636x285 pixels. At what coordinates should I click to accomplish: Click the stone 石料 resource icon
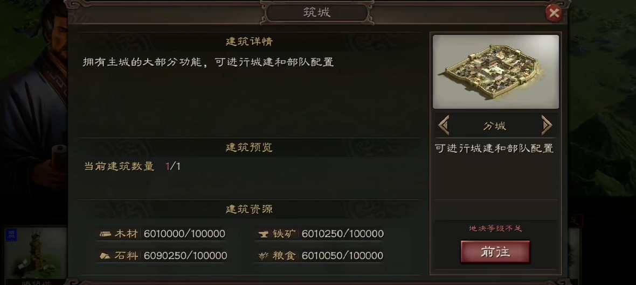click(105, 255)
